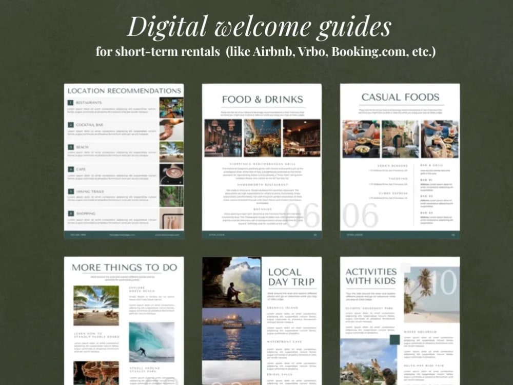
Task: View the boat on night water photo
Action: pos(232,334)
